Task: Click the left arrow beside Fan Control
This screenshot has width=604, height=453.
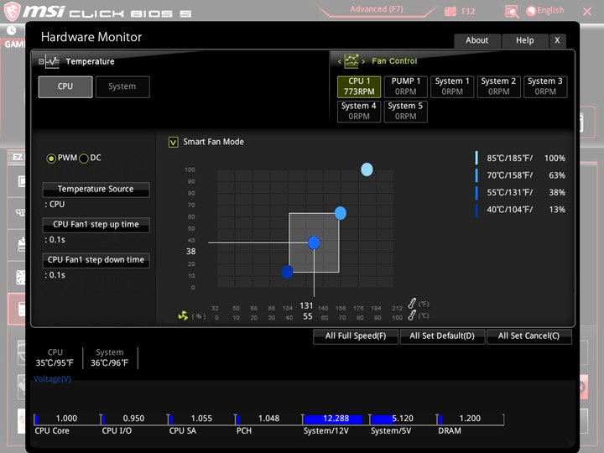Action: tap(340, 61)
